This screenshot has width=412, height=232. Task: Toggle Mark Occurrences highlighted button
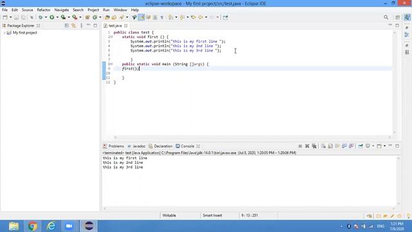pyautogui.click(x=142, y=17)
